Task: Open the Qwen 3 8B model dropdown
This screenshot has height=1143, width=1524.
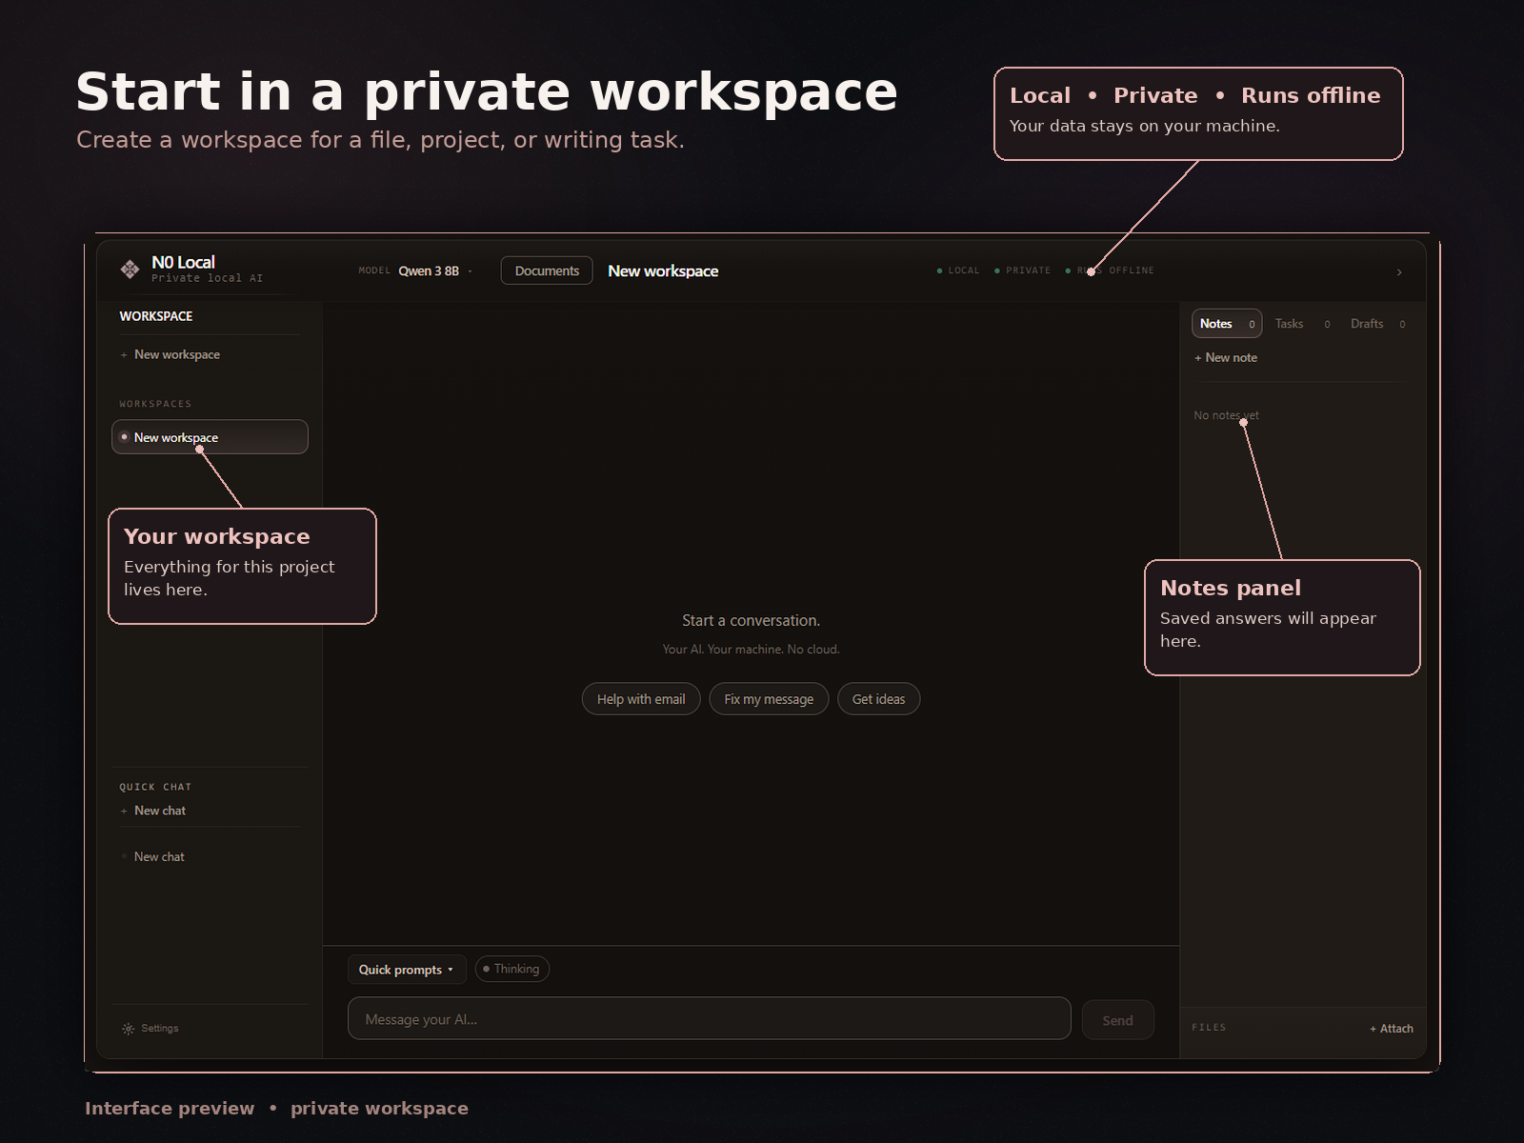Action: click(x=435, y=271)
